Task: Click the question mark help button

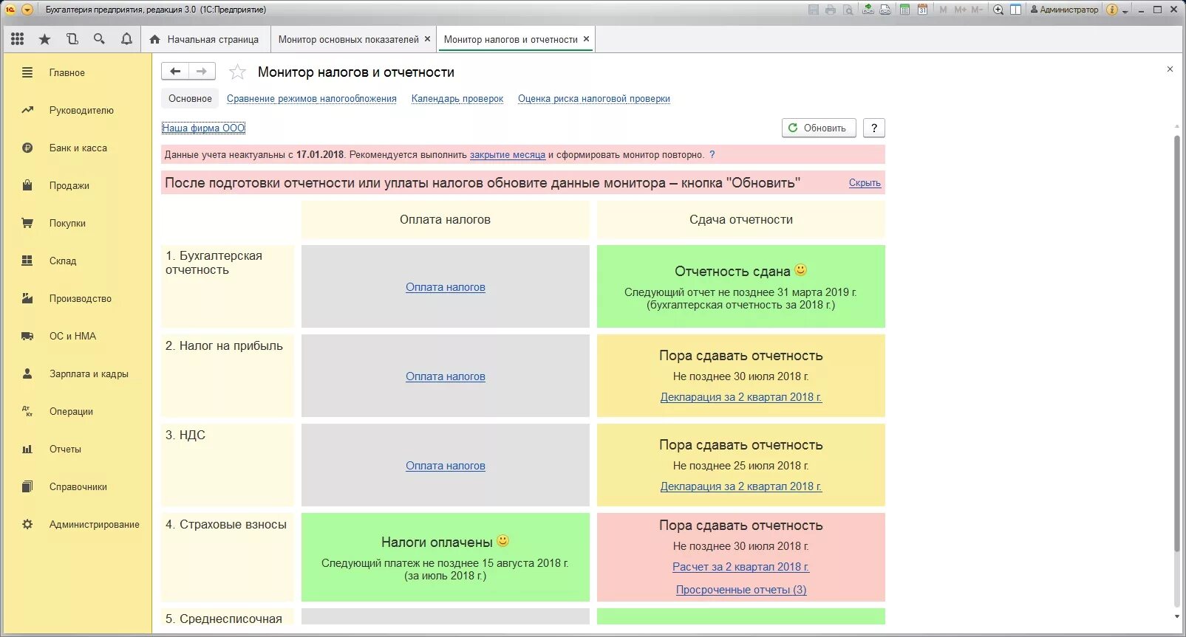Action: [x=874, y=128]
